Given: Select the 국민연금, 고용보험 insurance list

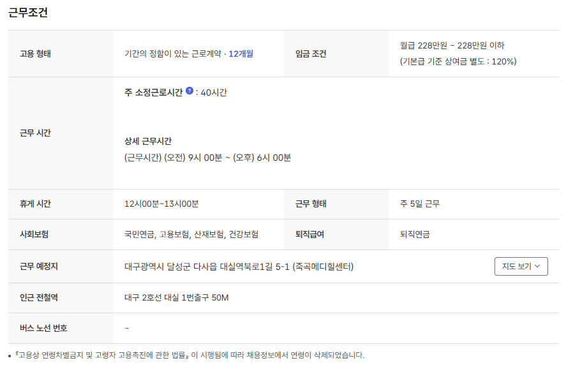Looking at the screenshot, I should [191, 234].
